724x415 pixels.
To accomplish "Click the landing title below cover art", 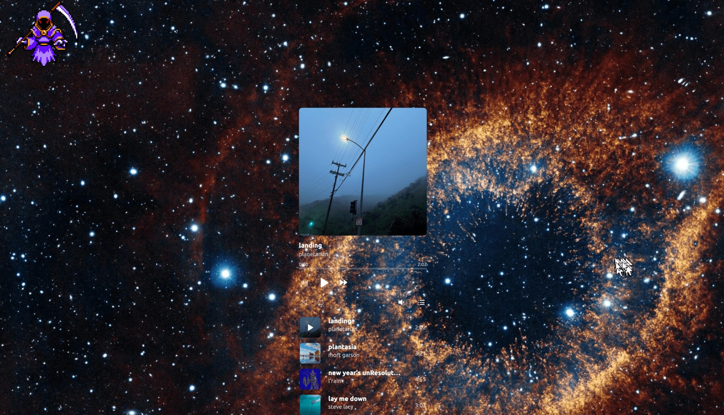I will 310,246.
